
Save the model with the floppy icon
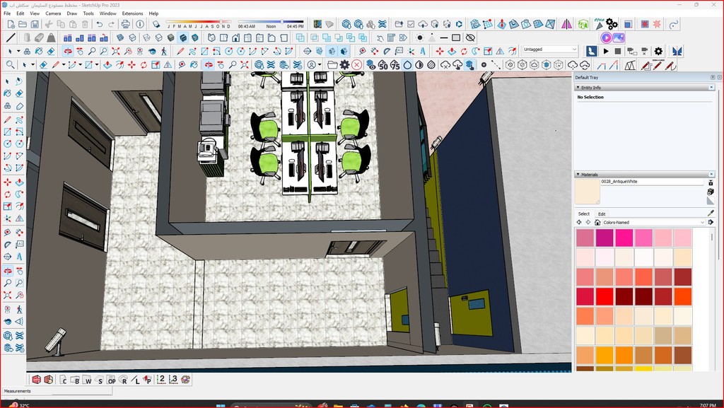click(x=35, y=24)
